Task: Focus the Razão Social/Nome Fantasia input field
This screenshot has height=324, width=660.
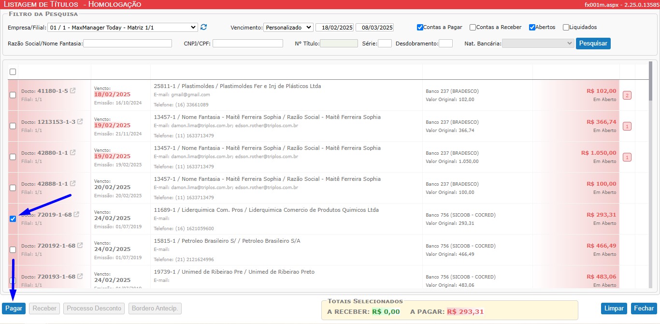Action: click(x=128, y=44)
